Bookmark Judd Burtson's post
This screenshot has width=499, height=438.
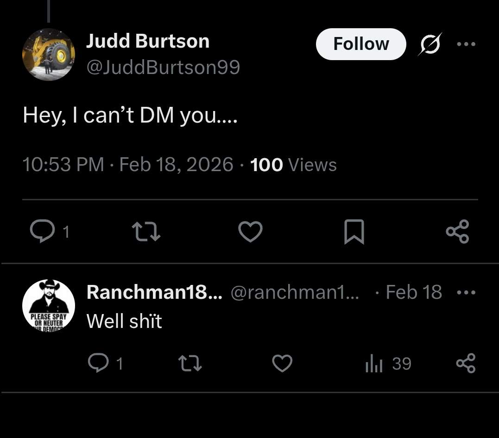354,232
